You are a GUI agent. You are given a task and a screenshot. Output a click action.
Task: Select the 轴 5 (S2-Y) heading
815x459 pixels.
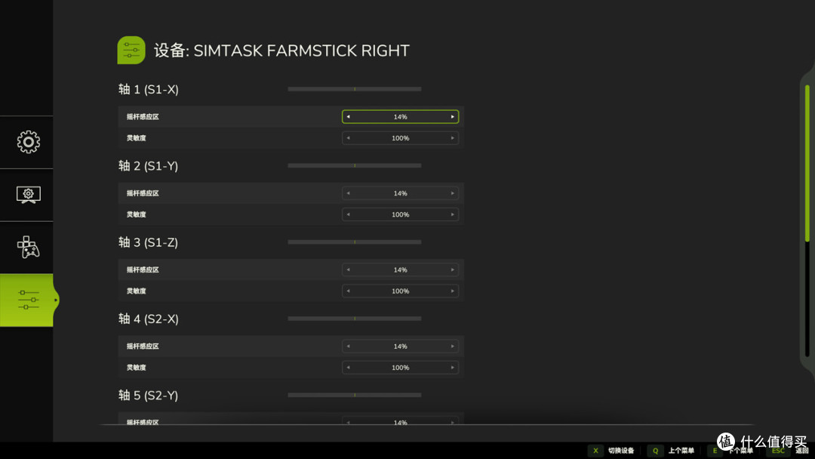[148, 395]
